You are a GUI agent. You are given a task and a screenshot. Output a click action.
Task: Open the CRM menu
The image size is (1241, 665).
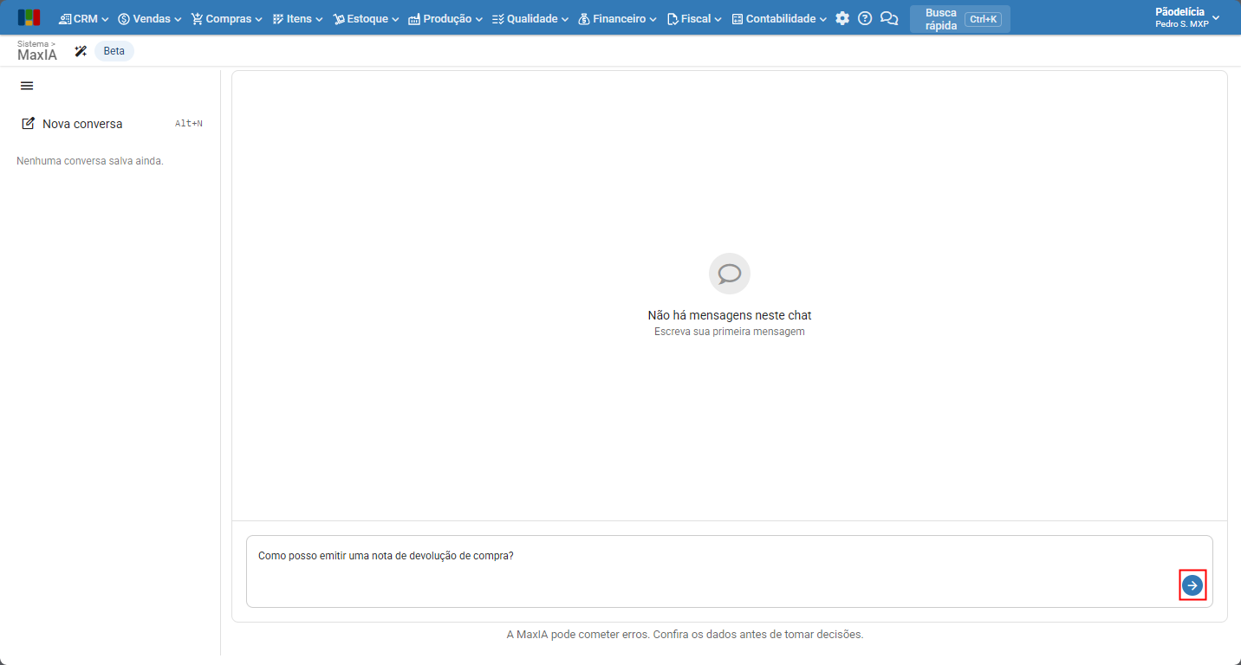coord(83,18)
